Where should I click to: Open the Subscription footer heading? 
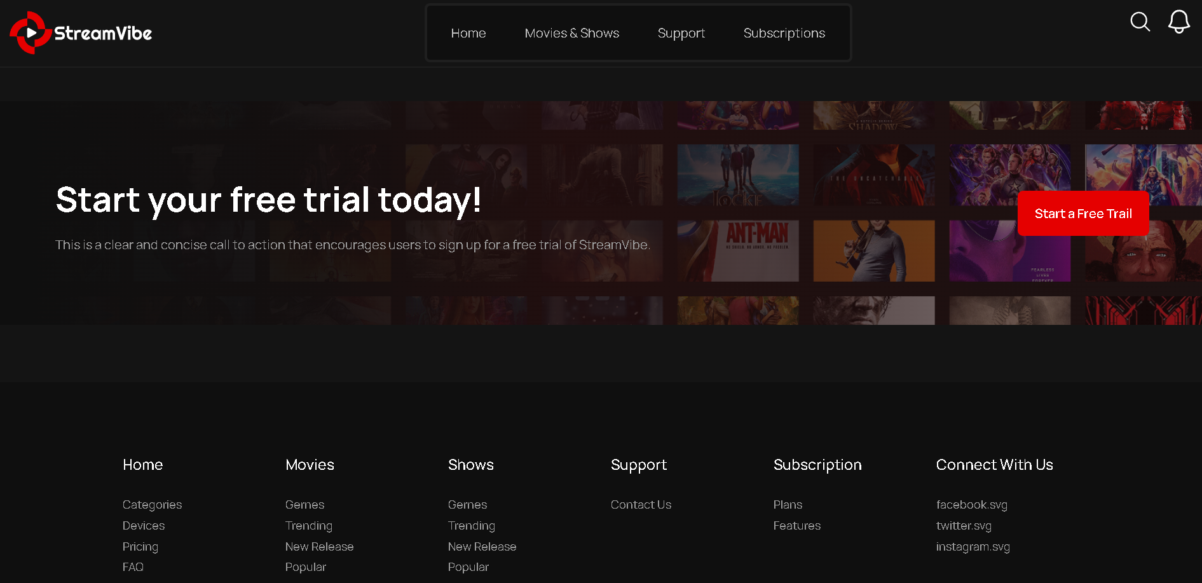(x=817, y=465)
